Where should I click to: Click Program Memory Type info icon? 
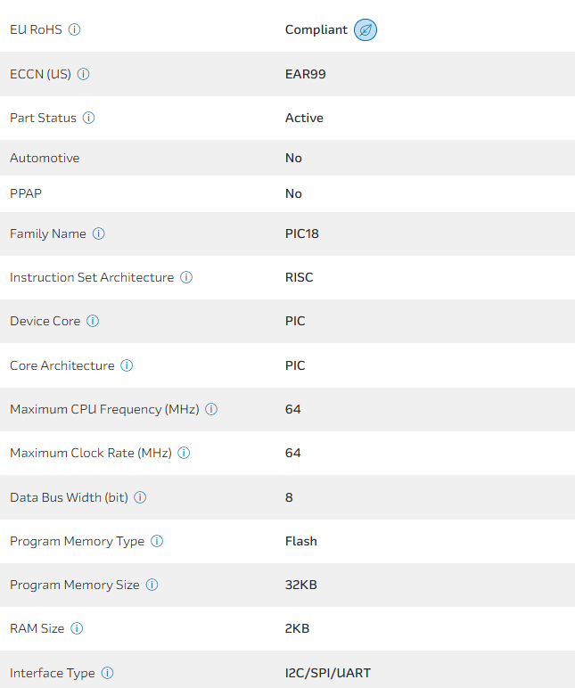[157, 541]
